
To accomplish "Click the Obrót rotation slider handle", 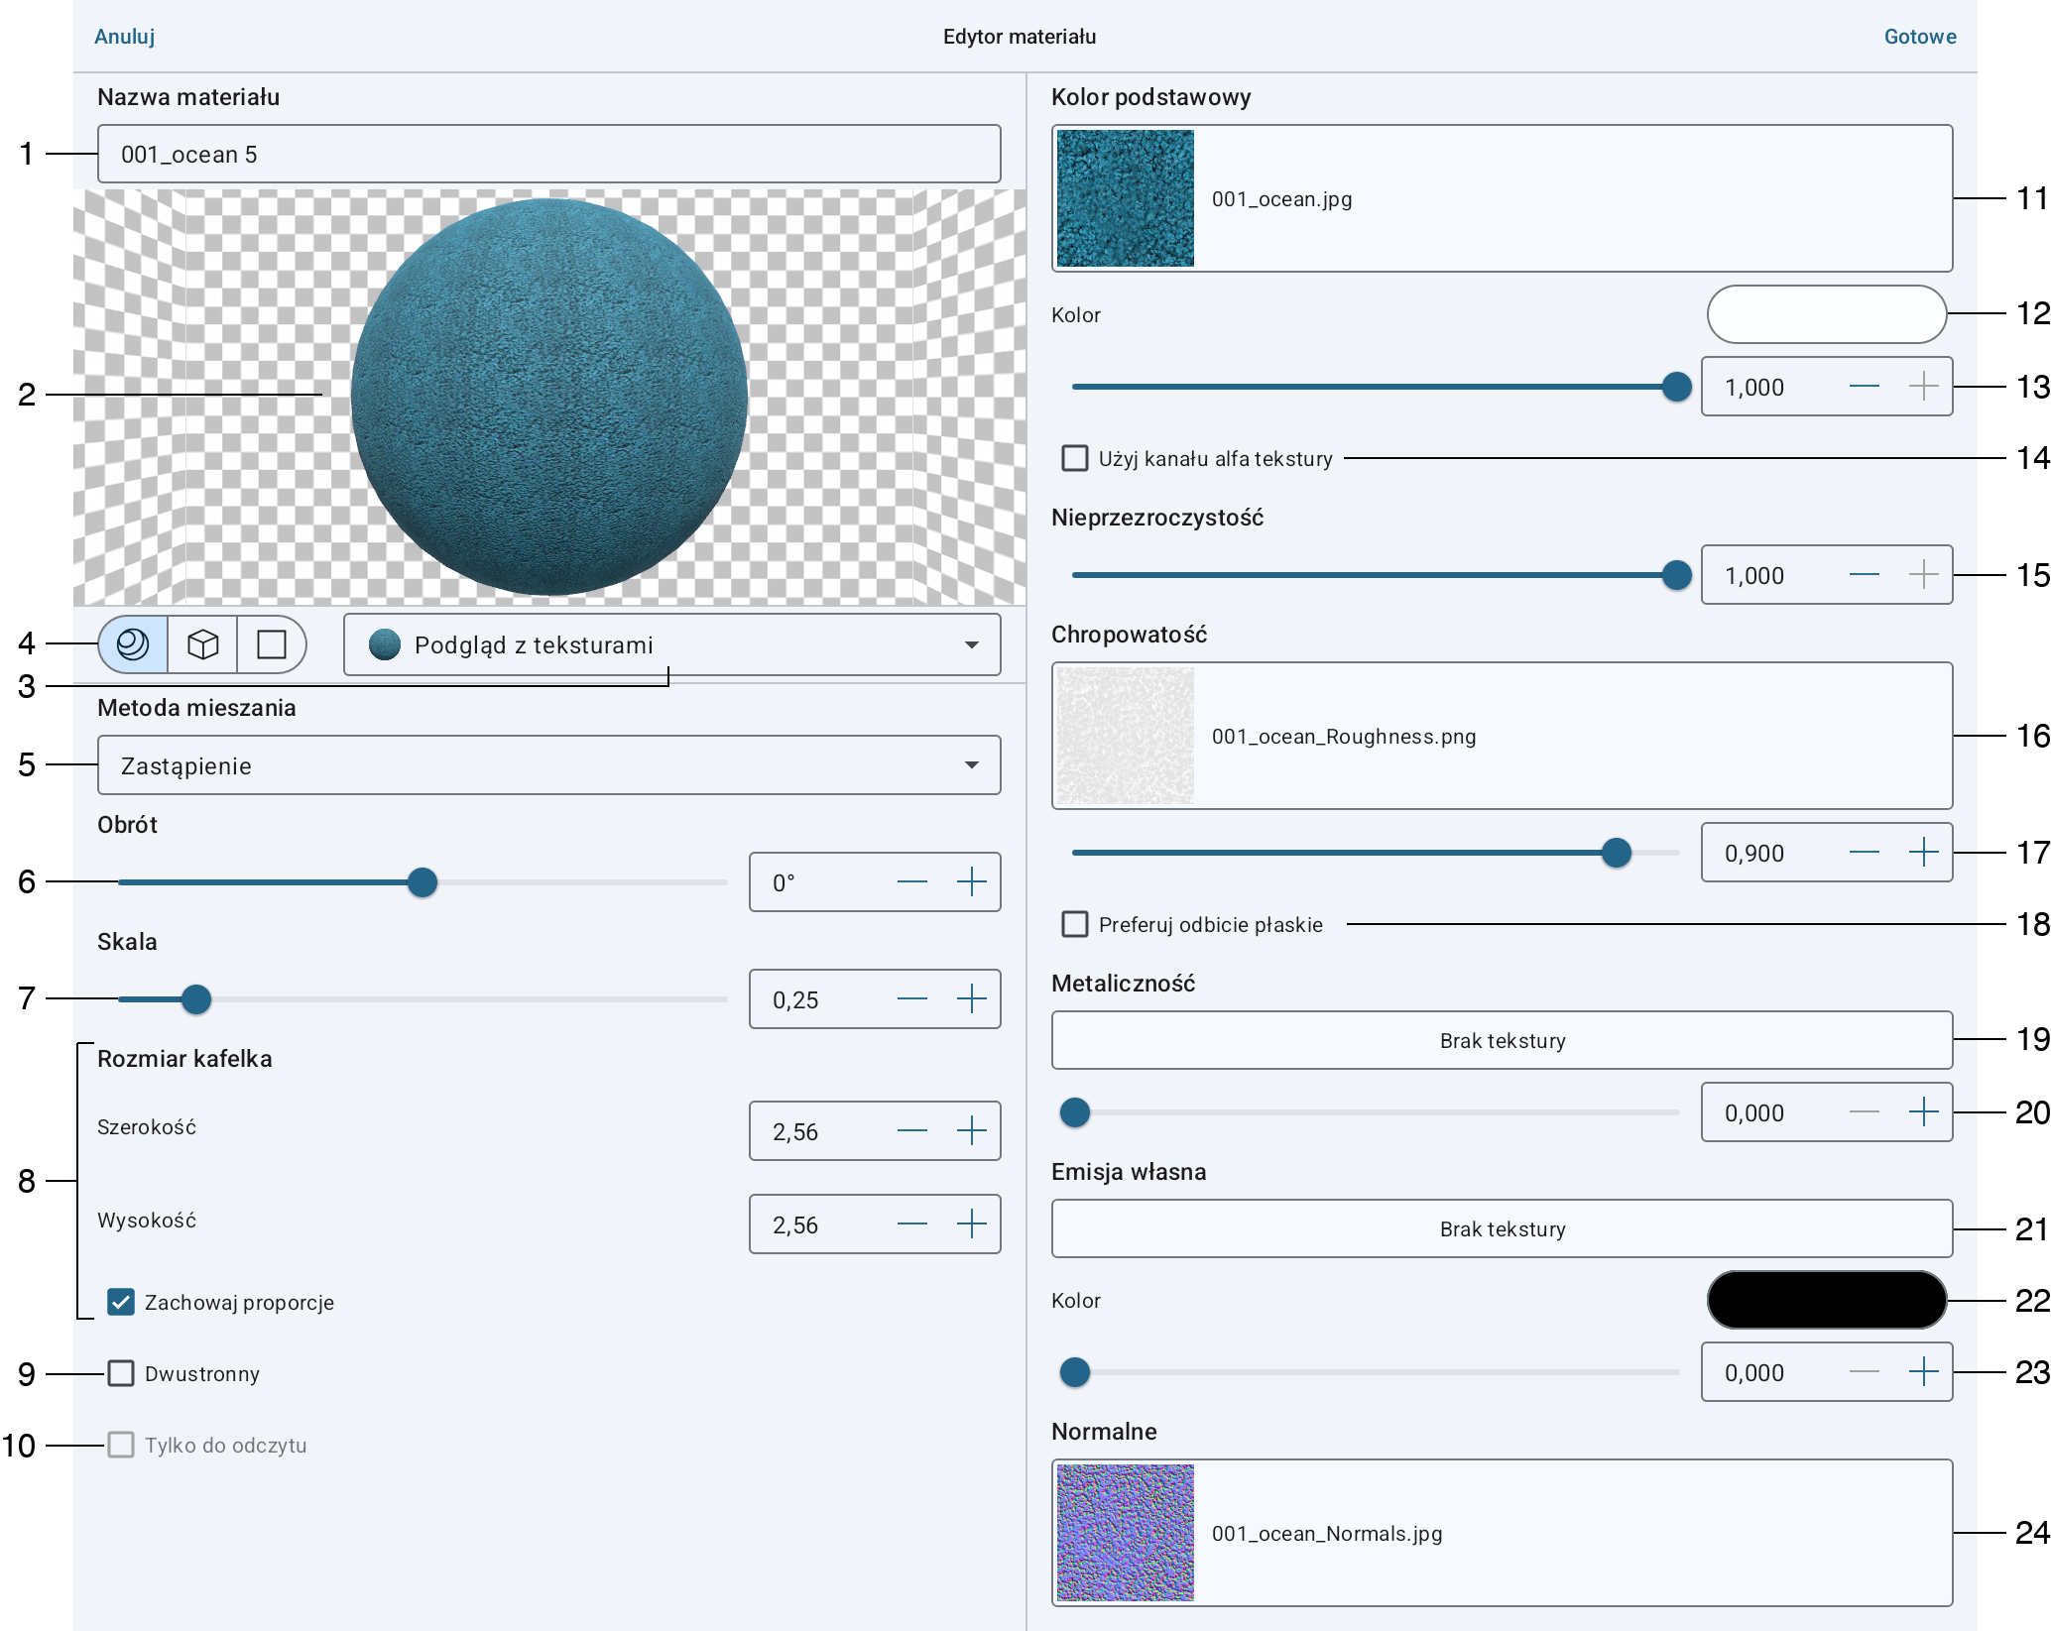I will click(x=422, y=881).
